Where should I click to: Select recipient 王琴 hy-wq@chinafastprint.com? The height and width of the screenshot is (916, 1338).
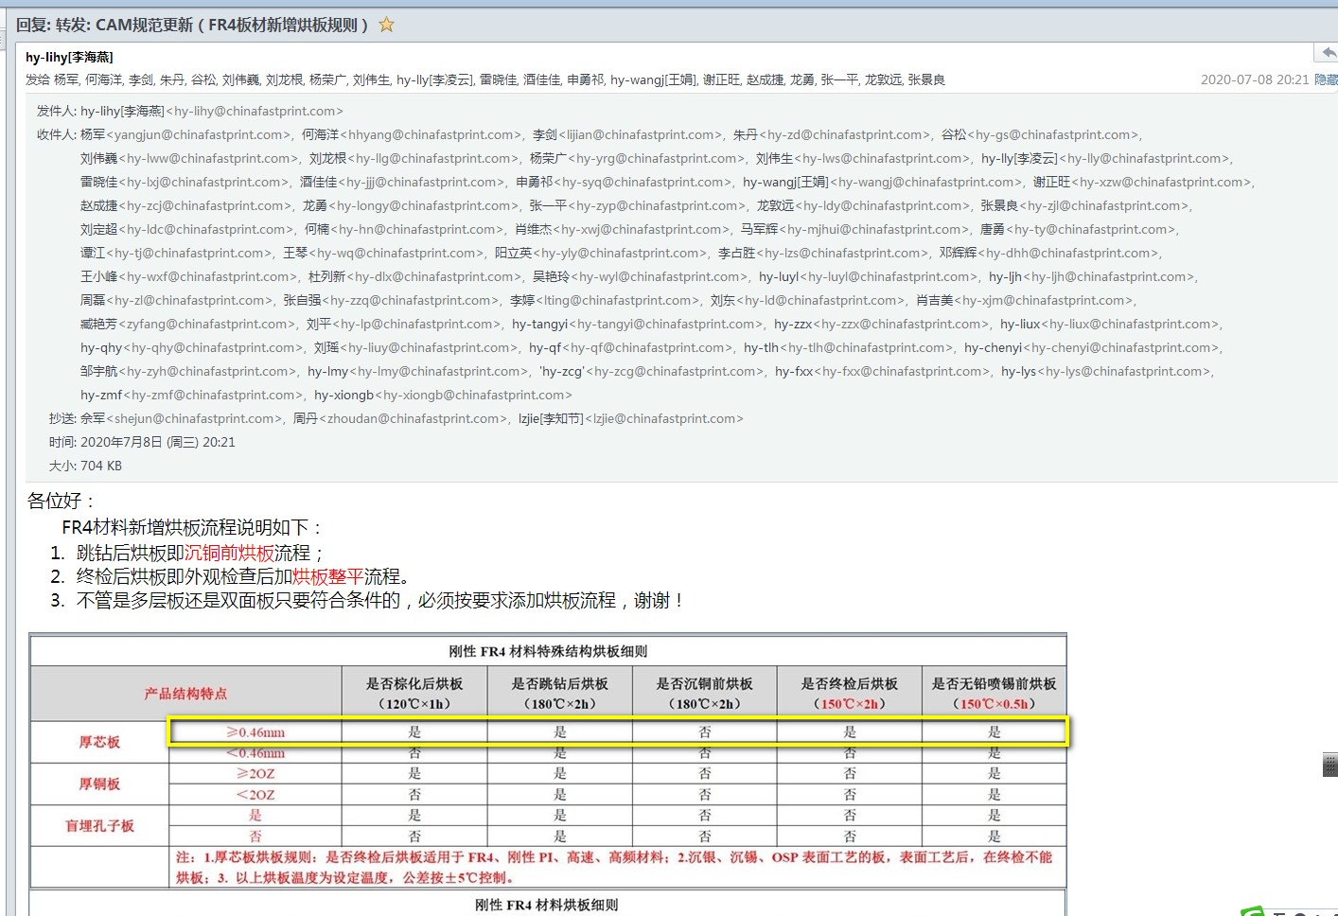pos(383,254)
